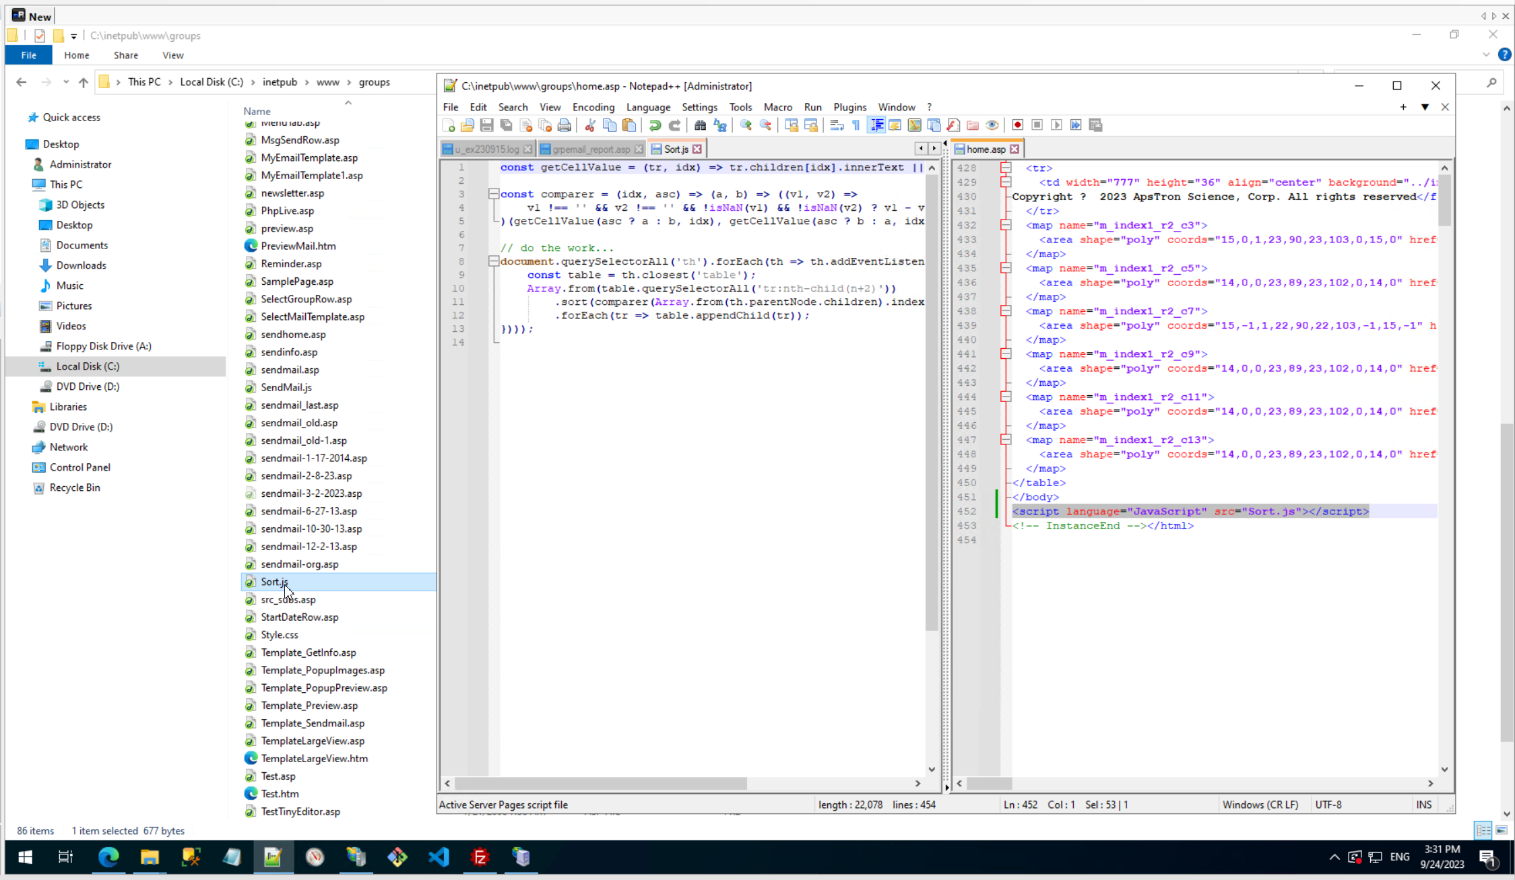Open the Plugins menu
This screenshot has height=880, width=1515.
(x=849, y=107)
